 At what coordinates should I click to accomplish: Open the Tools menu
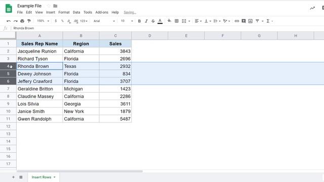point(88,12)
